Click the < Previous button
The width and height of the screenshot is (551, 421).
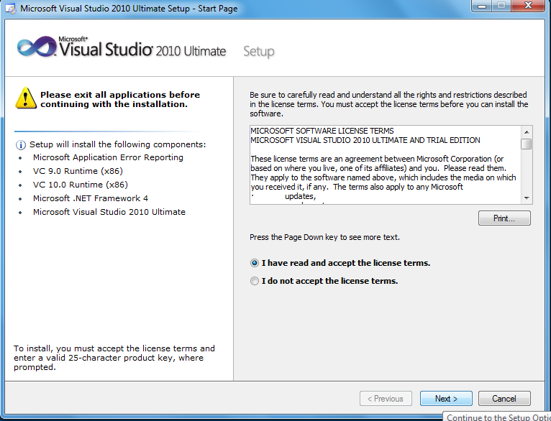(x=386, y=399)
